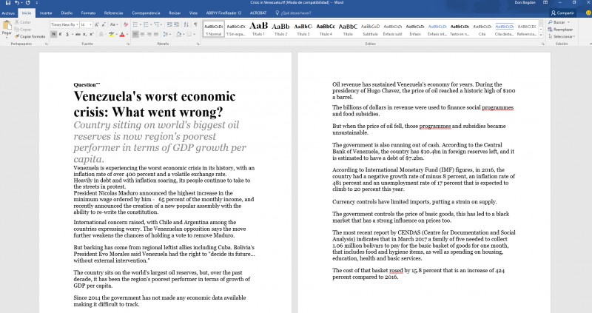The height and width of the screenshot is (313, 592).
Task: Open the Archivo menu tab
Action: [8, 13]
